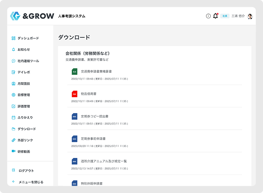Click the 社長 role badge
This screenshot has height=193, width=263.
[x=225, y=16]
